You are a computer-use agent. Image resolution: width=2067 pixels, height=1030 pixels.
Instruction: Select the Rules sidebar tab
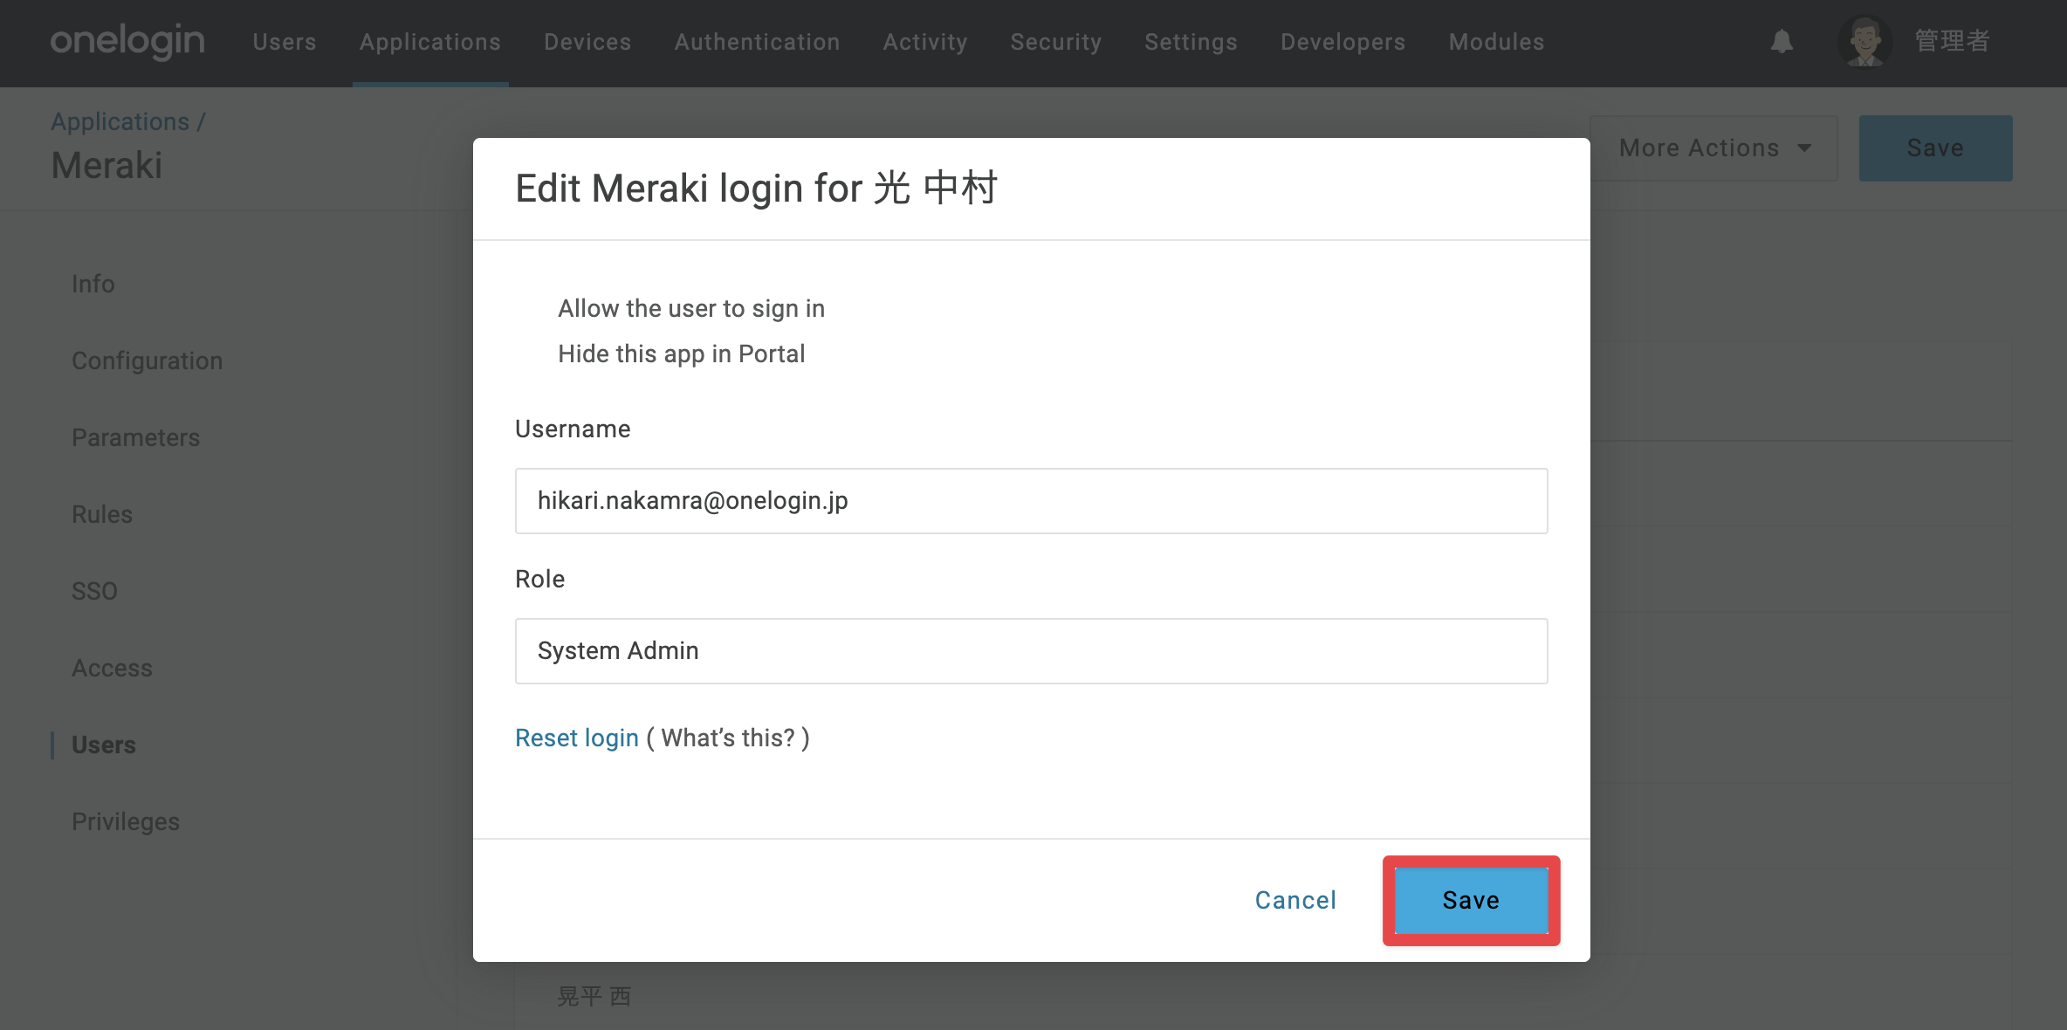pos(102,514)
